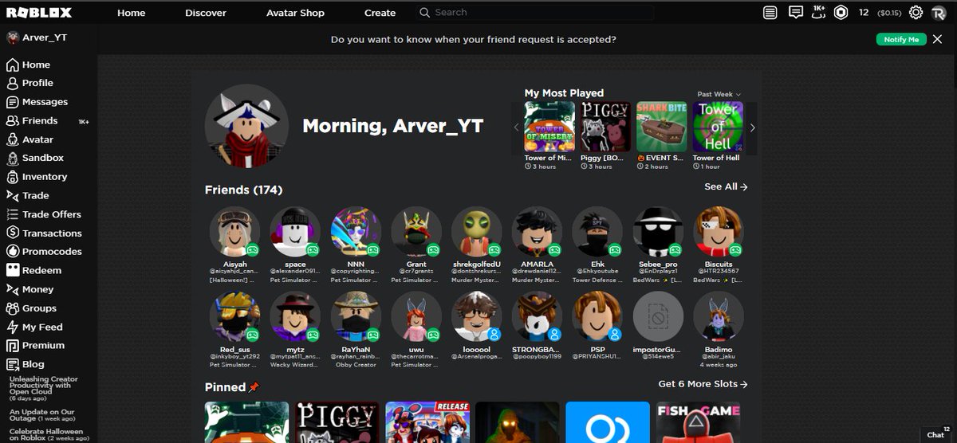
Task: Dismiss the friend request notification banner
Action: point(937,39)
